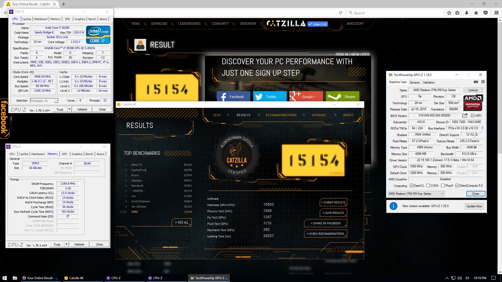This screenshot has height=282, width=502.
Task: Open Tools dropdown arrow in Memory CPU-Z window
Action: (66, 244)
